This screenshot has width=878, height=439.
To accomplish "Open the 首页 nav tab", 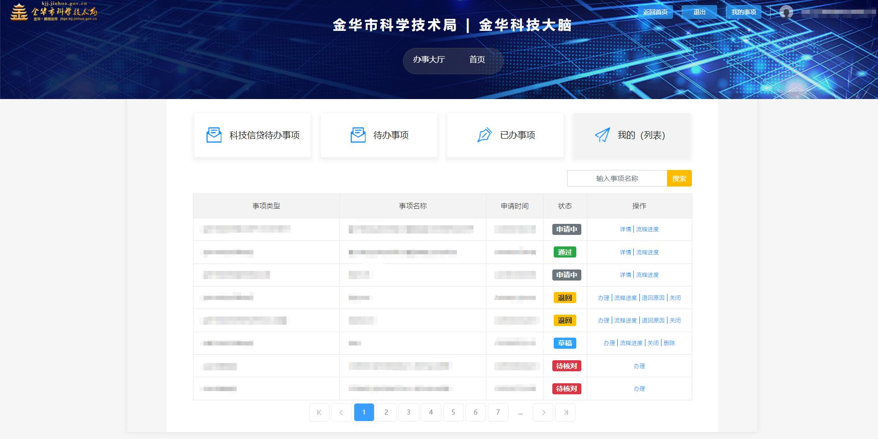I will point(477,59).
